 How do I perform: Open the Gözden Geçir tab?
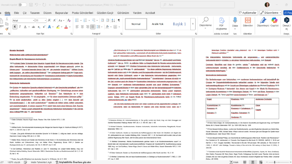click(105, 13)
